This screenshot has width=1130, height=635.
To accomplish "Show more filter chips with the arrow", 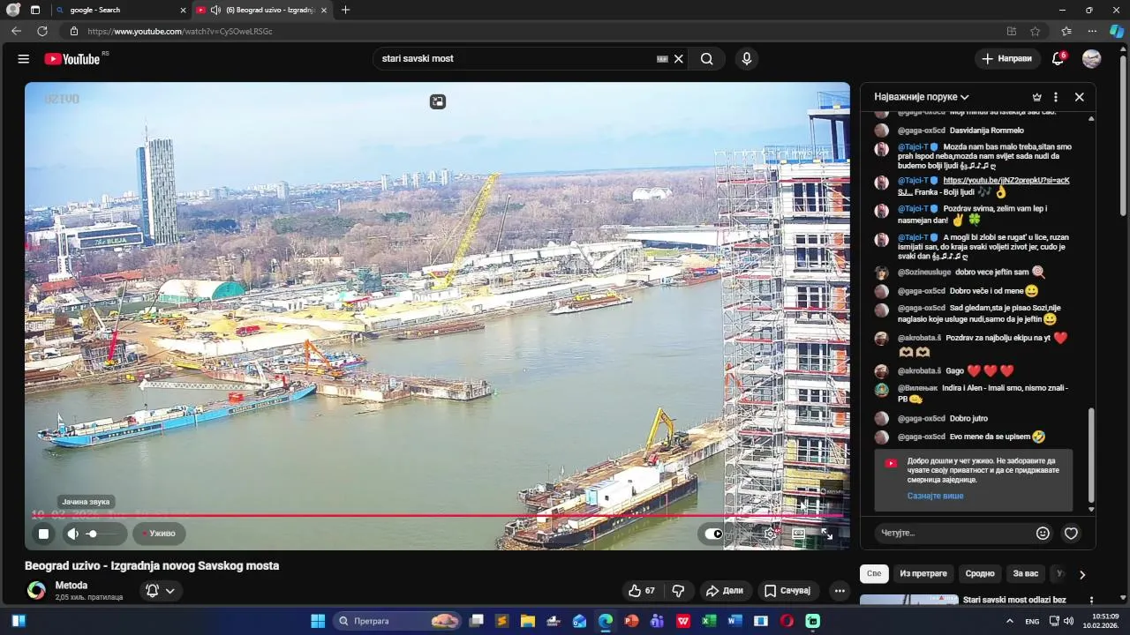I will point(1082,575).
